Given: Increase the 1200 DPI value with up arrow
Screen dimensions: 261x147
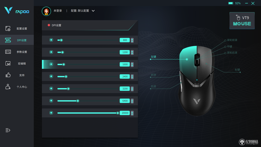Looking at the screenshot, I should [132, 51].
